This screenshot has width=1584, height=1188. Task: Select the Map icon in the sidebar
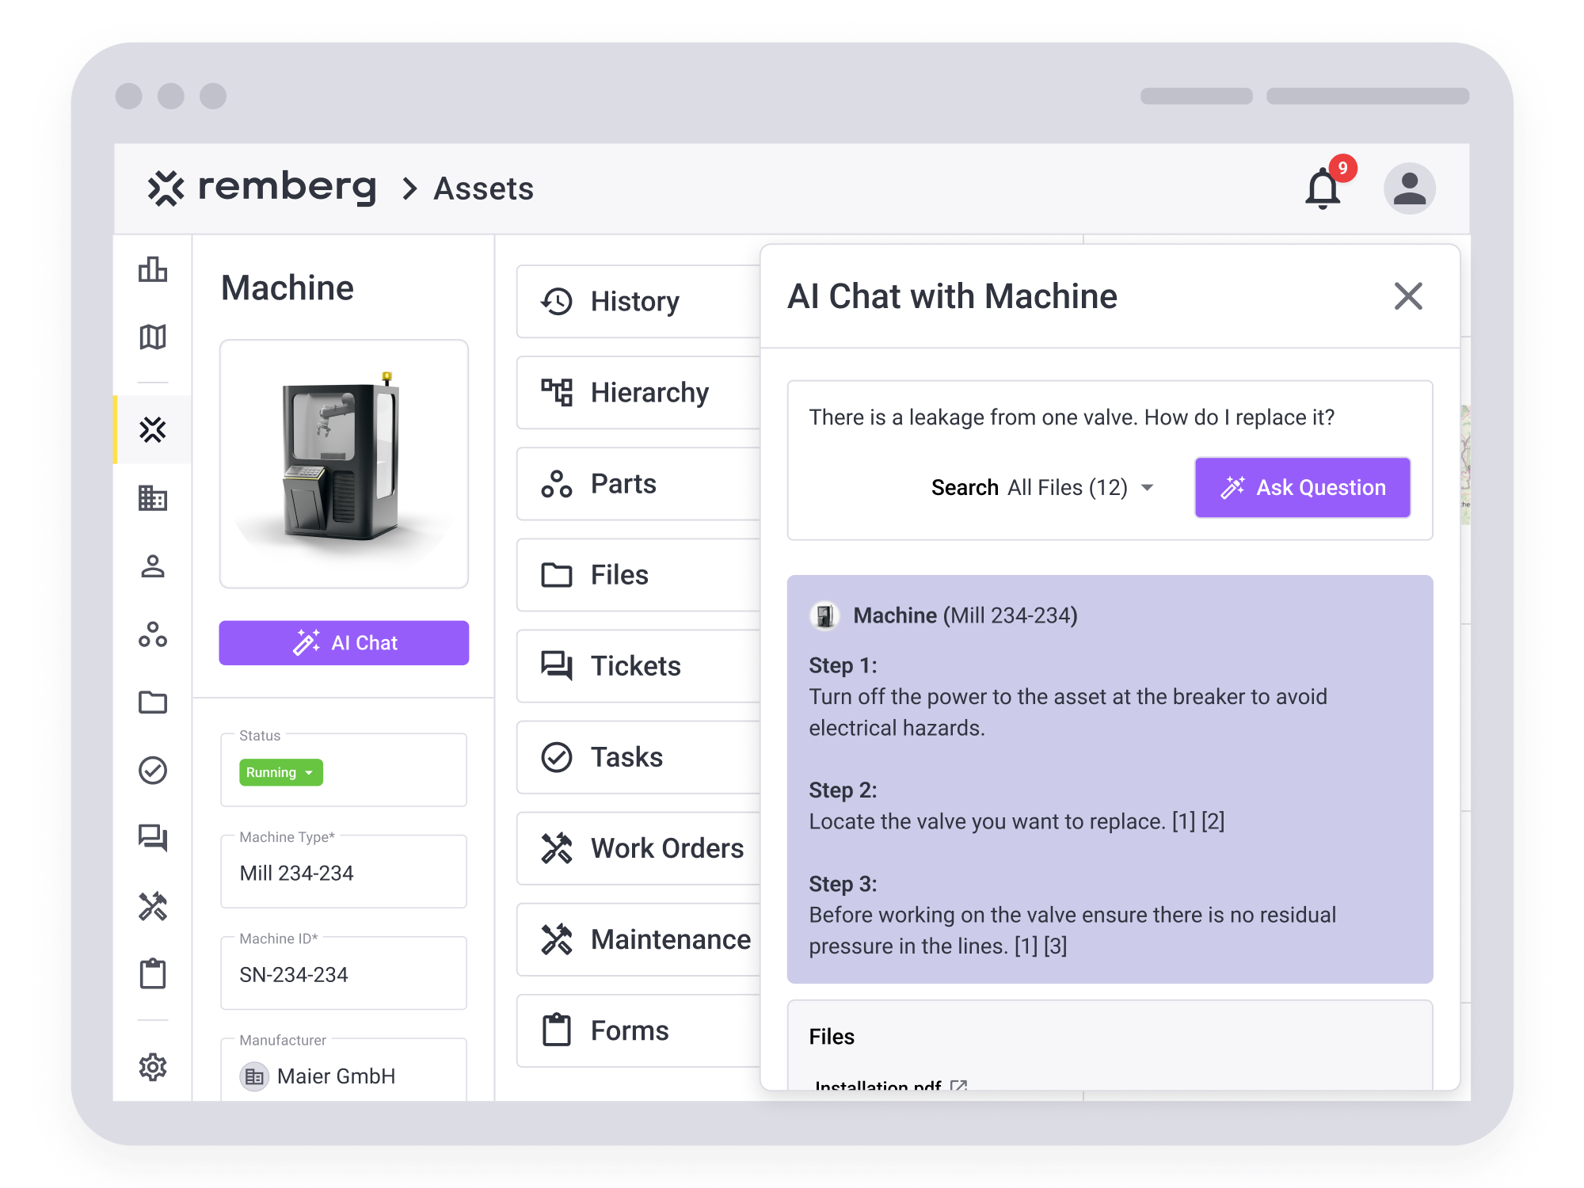(153, 337)
